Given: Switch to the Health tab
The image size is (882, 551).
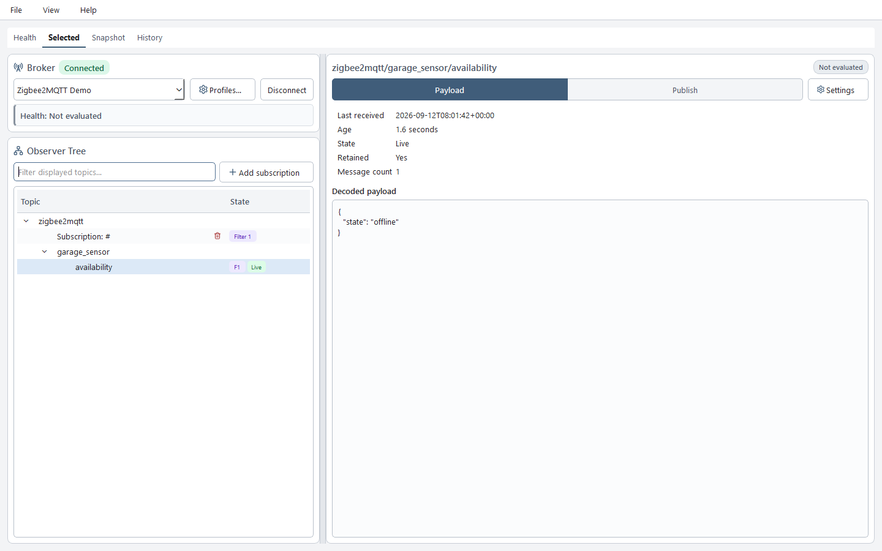Looking at the screenshot, I should [x=24, y=37].
